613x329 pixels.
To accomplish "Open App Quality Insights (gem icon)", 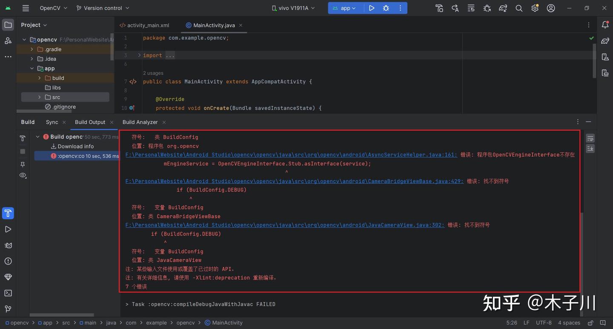I will pyautogui.click(x=8, y=277).
